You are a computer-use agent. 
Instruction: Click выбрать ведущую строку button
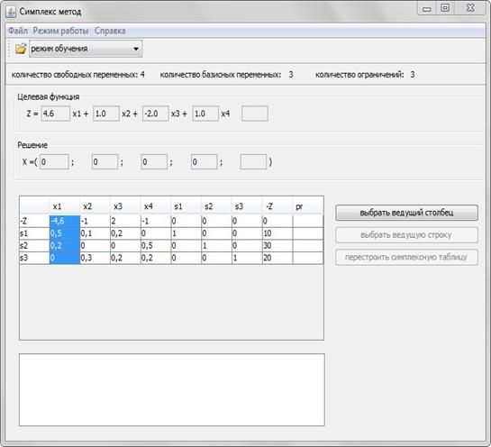point(406,235)
